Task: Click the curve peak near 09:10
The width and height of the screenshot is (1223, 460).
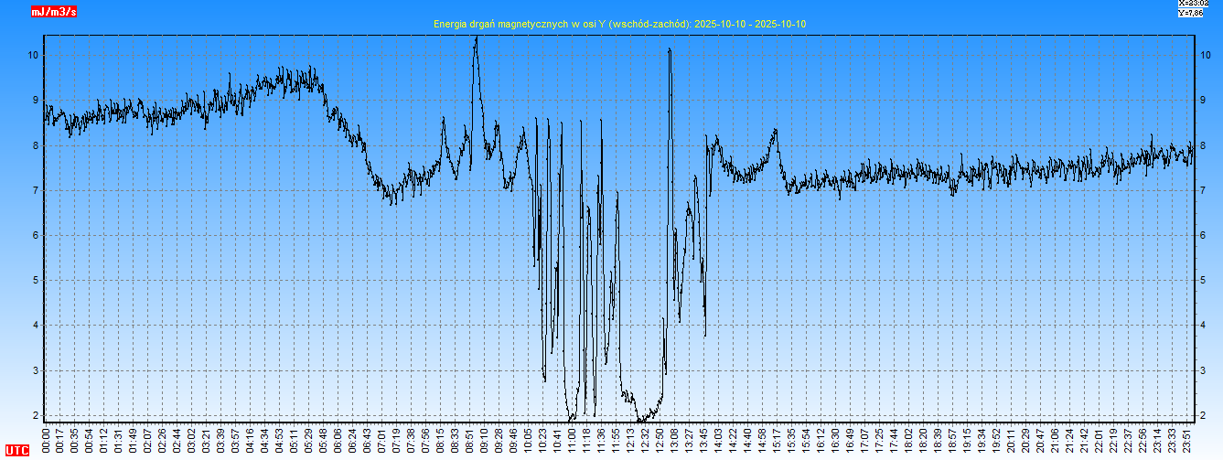Action: (476, 41)
